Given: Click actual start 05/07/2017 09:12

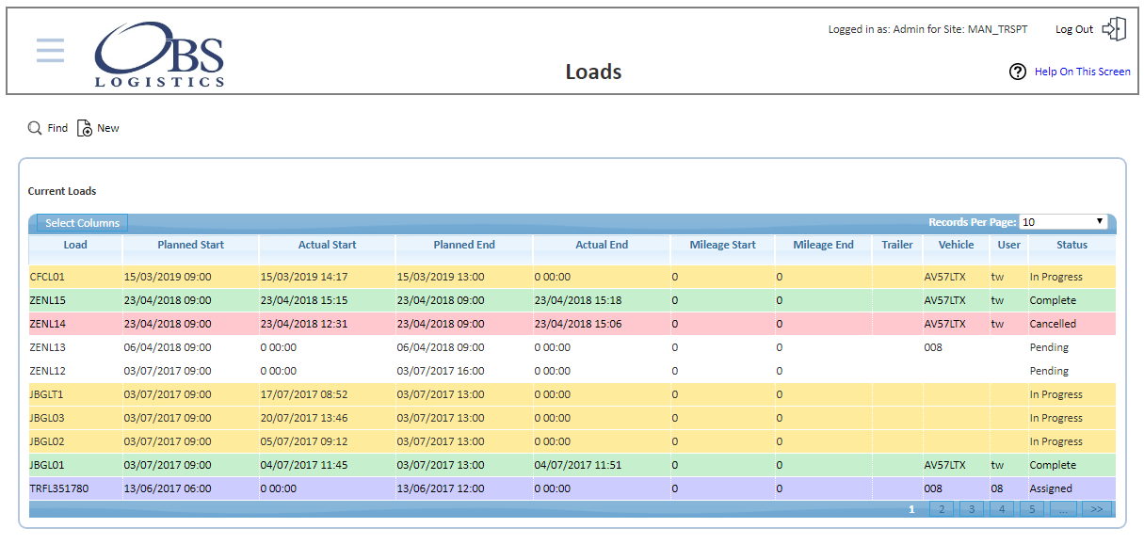Looking at the screenshot, I should point(304,441).
